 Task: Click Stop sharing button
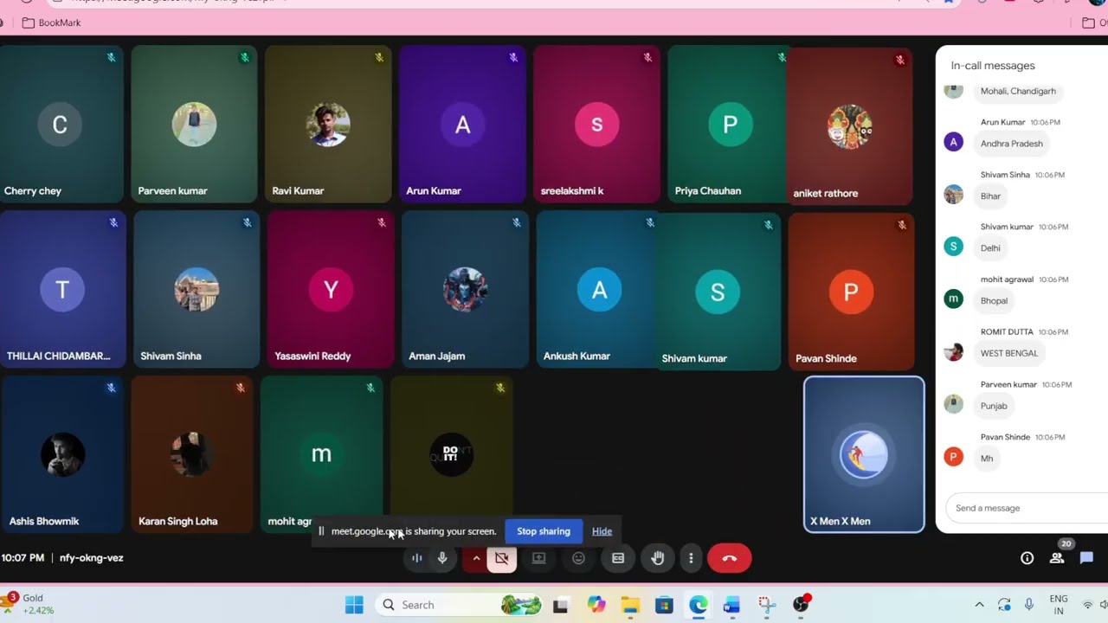click(544, 531)
